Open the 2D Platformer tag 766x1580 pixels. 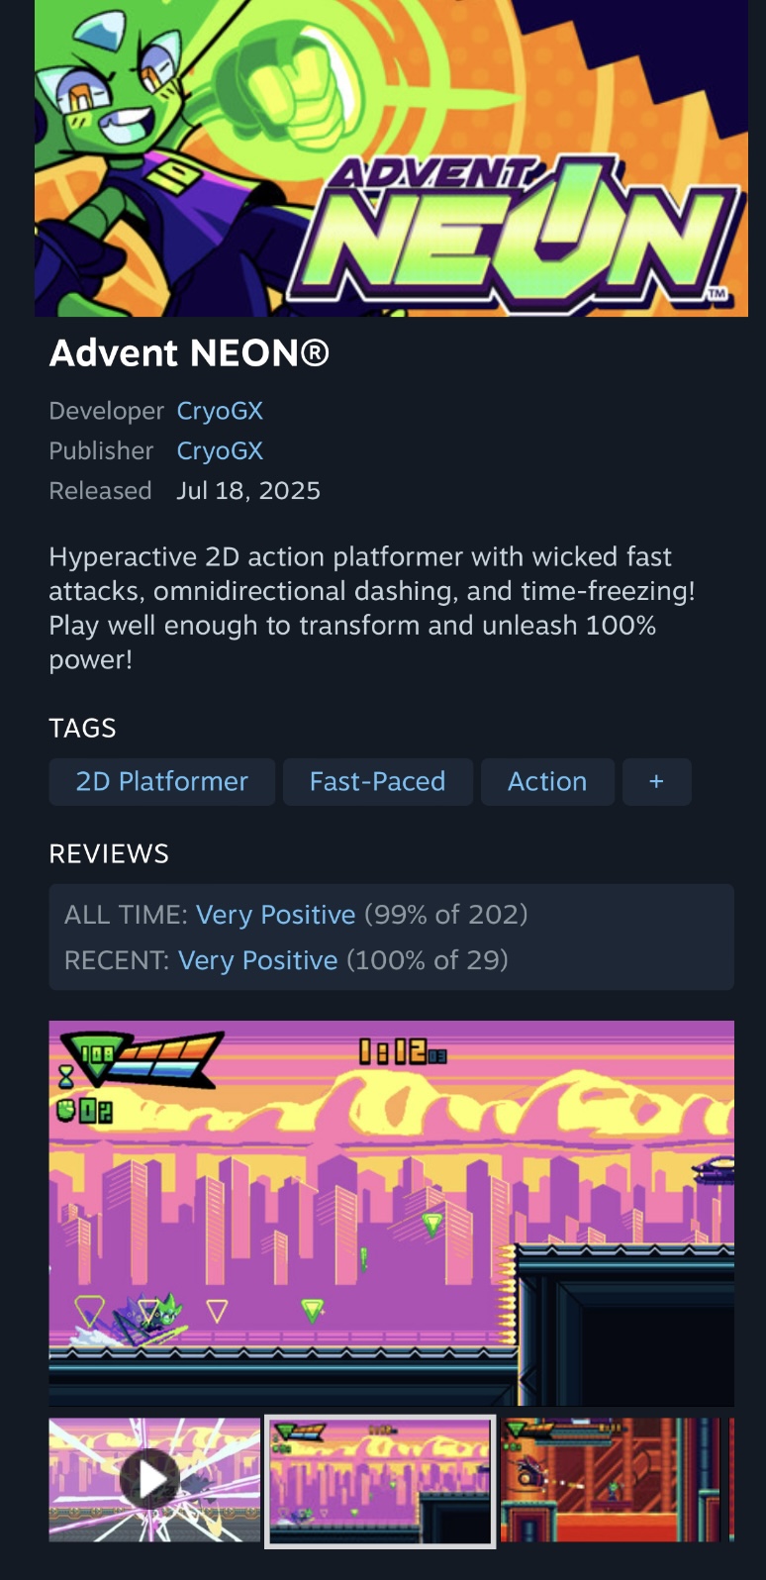162,782
